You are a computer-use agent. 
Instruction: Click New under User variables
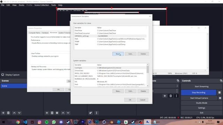tap(118, 54)
